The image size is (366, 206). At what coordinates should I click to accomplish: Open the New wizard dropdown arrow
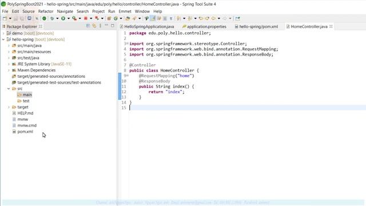(x=10, y=18)
